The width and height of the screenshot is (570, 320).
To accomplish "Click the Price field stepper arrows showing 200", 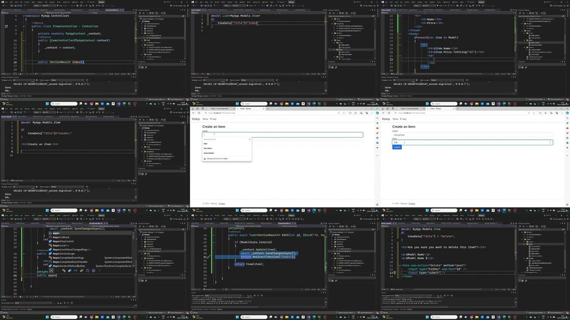I will click(550, 142).
